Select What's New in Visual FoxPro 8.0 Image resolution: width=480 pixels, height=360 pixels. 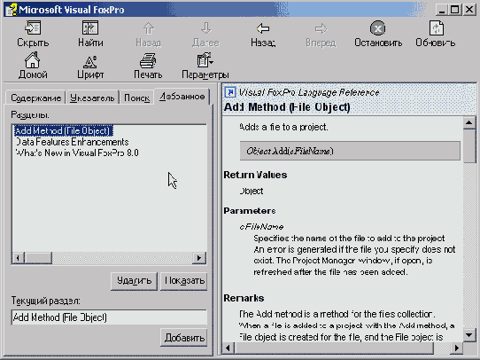point(77,153)
